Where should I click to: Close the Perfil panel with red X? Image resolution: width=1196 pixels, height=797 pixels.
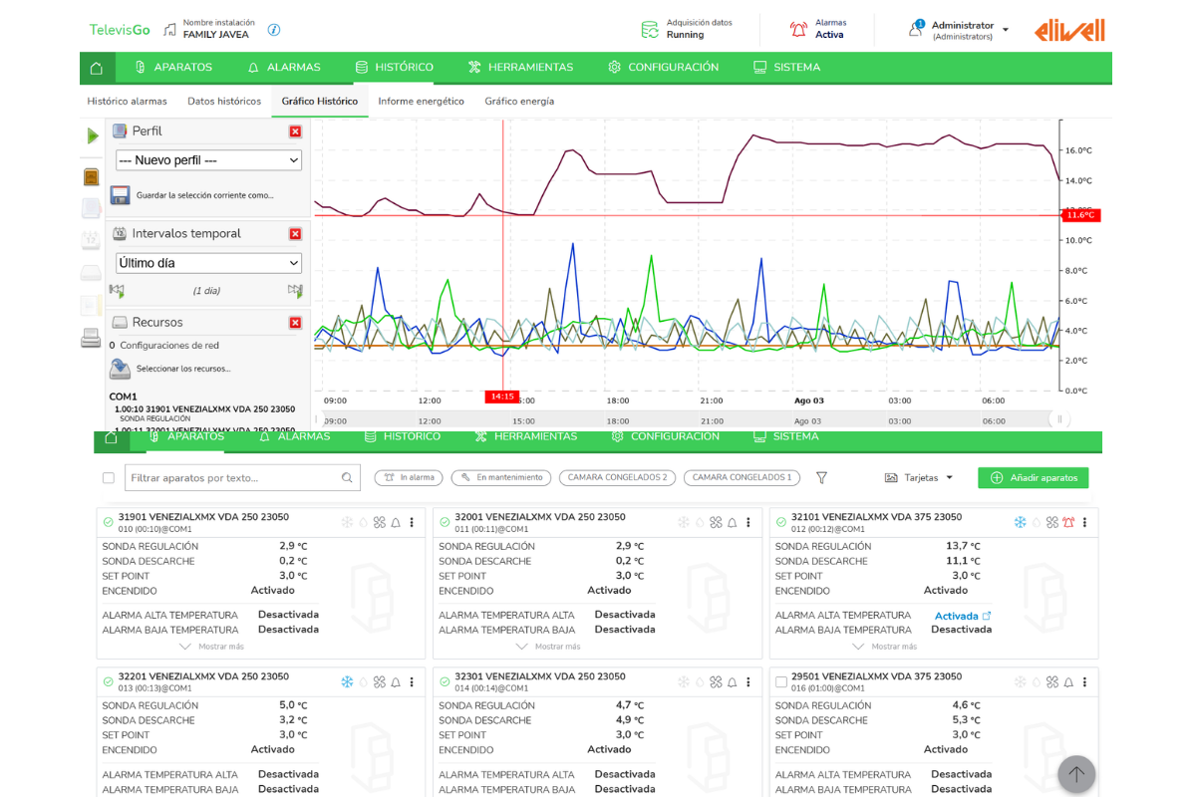coord(295,132)
